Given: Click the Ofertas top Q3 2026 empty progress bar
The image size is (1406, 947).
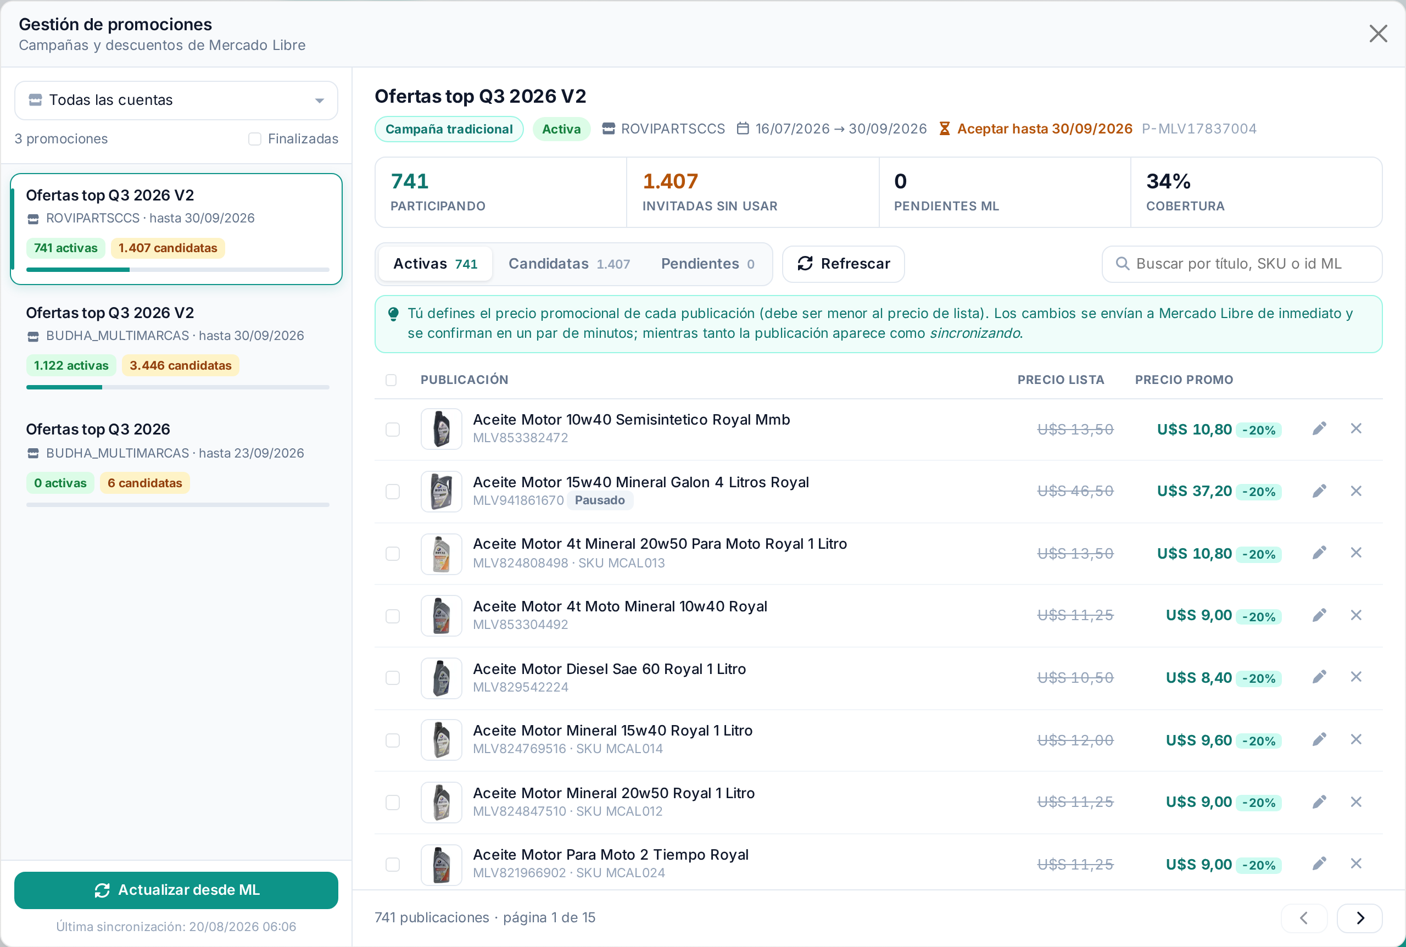Looking at the screenshot, I should (177, 505).
